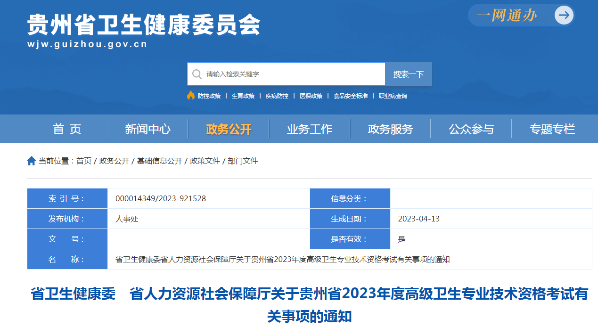
Task: Focus the keyword search input field
Action: click(x=292, y=74)
